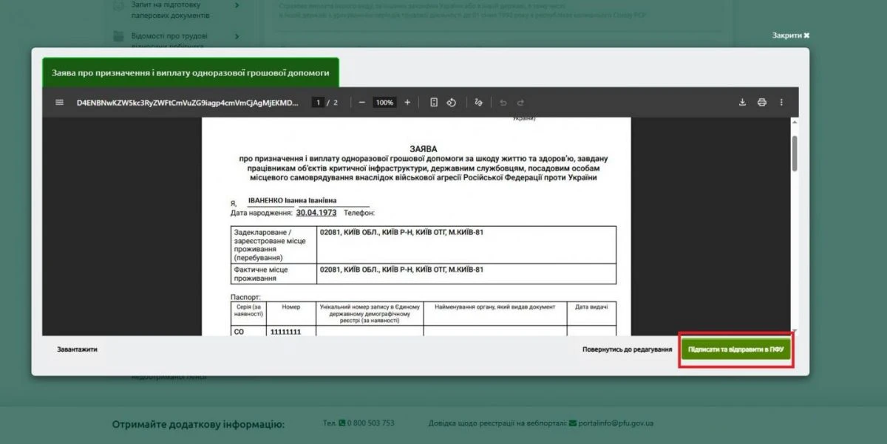The width and height of the screenshot is (887, 444).
Task: Open the PDF viewer sidebar menu
Action: (x=60, y=103)
